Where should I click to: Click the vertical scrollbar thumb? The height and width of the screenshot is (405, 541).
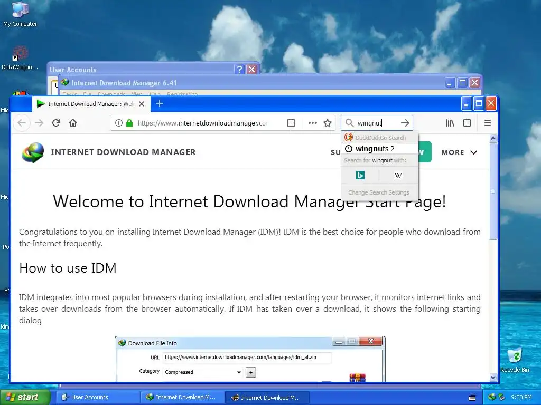tap(493, 191)
